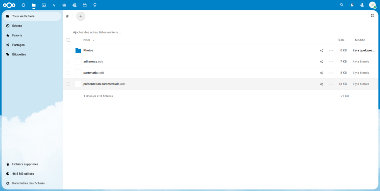Open Étiquettes in sidebar
This screenshot has width=380, height=191.
32,55
